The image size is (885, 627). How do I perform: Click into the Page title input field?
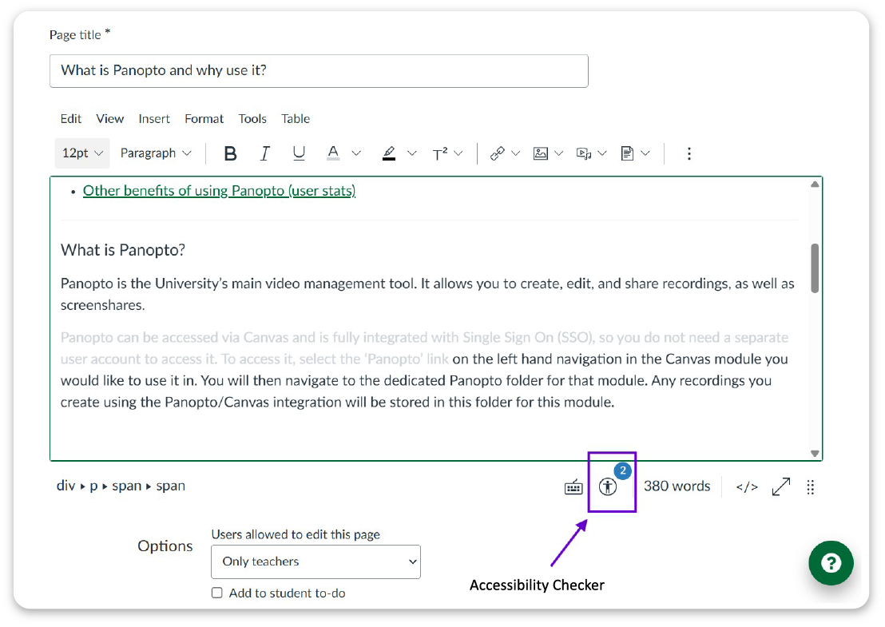(319, 70)
